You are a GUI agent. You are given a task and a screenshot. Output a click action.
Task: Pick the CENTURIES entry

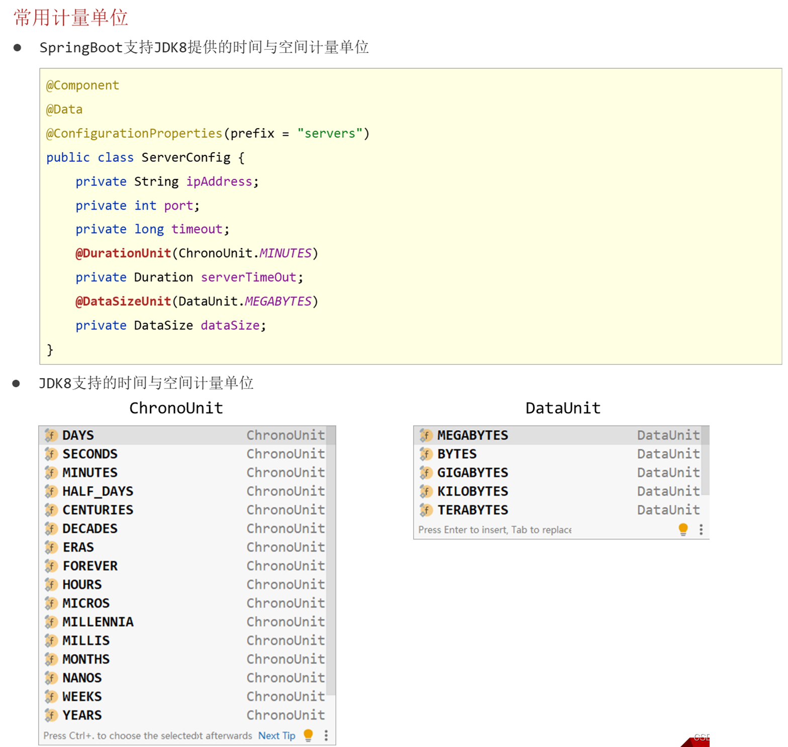[x=183, y=509]
